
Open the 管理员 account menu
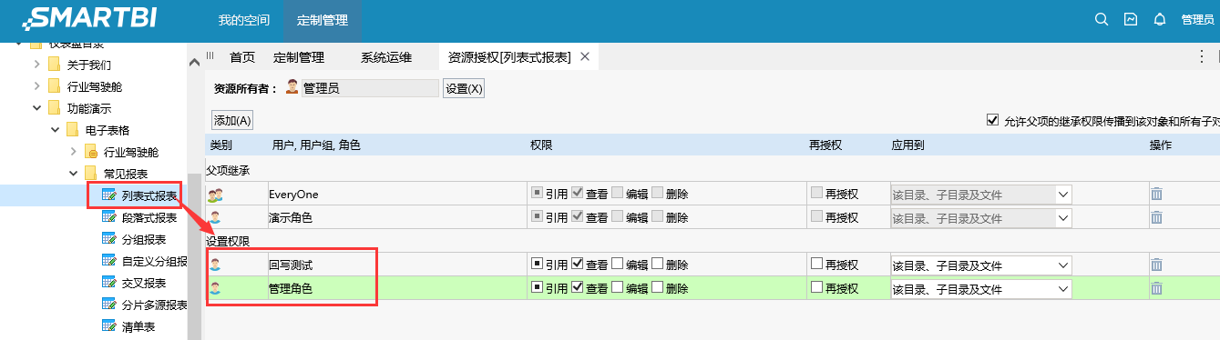click(1197, 19)
